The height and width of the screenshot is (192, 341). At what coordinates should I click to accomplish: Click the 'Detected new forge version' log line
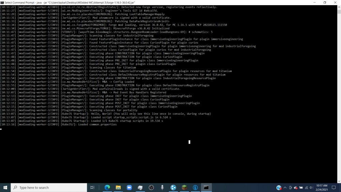click(x=109, y=7)
